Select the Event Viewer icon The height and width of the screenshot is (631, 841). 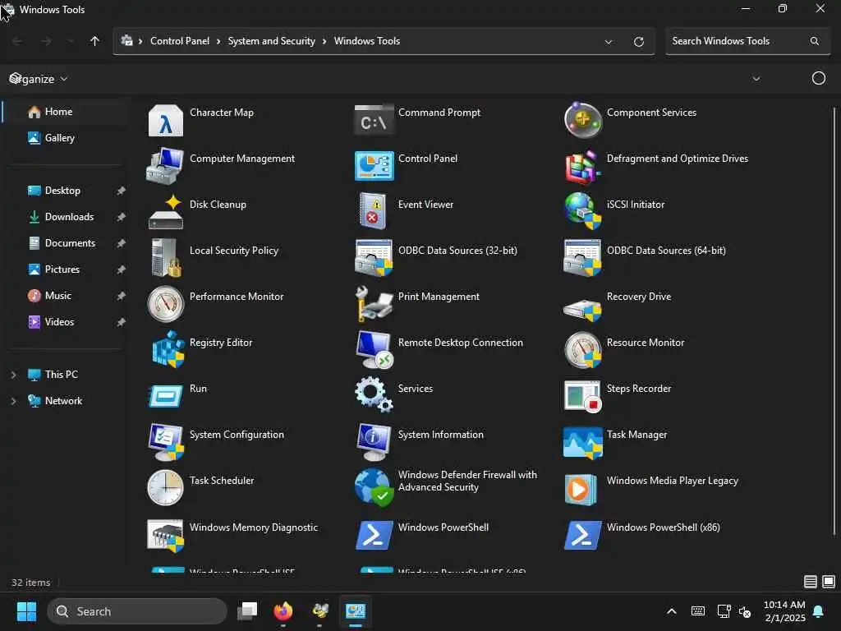[x=374, y=211]
